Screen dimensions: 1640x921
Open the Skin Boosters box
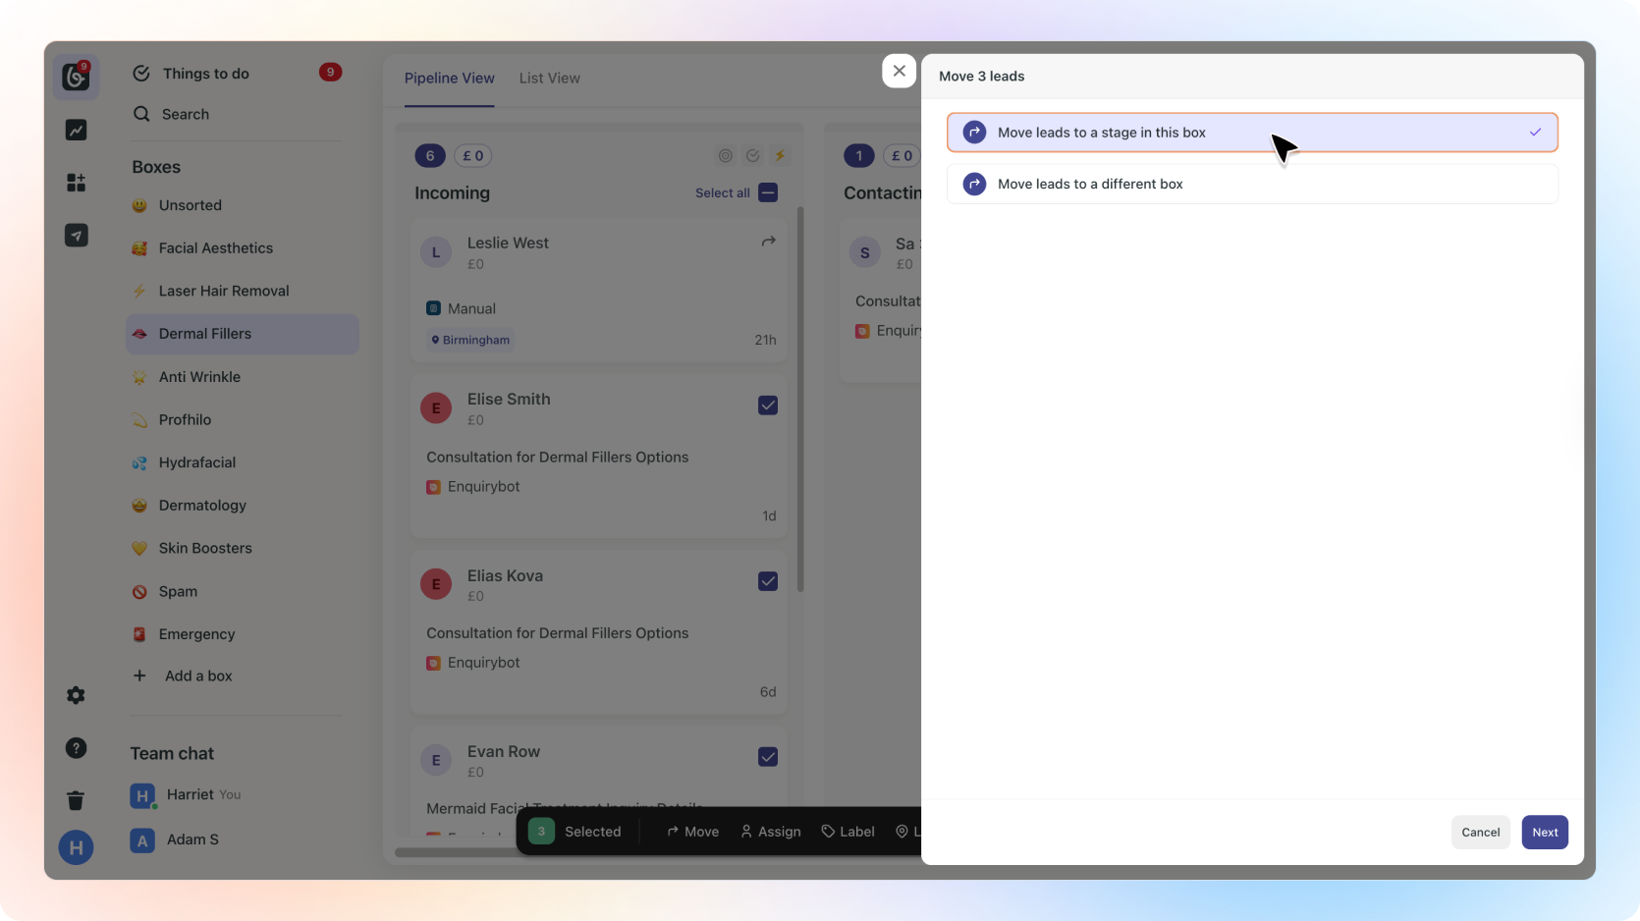(243, 549)
